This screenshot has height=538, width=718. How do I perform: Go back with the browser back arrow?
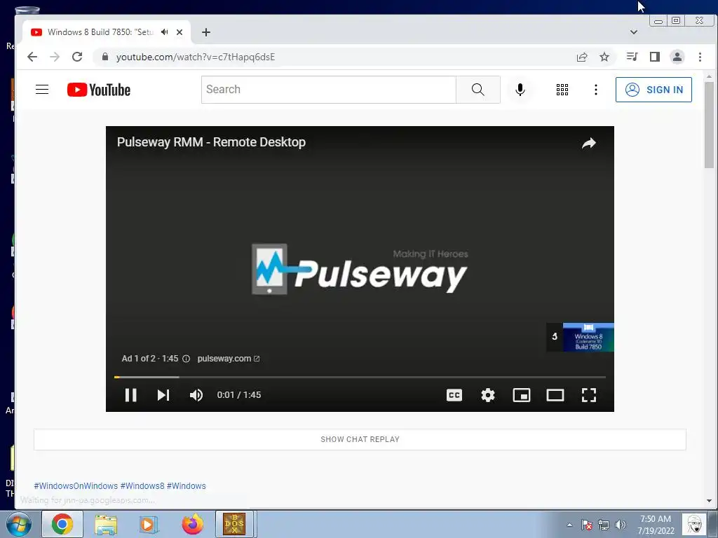(x=32, y=57)
